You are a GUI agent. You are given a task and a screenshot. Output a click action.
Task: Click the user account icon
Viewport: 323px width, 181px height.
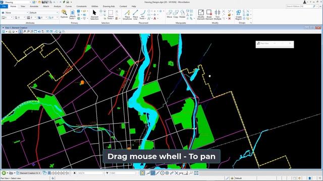305,2
